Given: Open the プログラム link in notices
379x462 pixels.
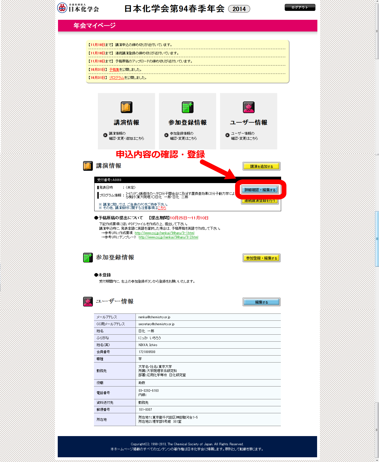Looking at the screenshot, I should coord(116,78).
